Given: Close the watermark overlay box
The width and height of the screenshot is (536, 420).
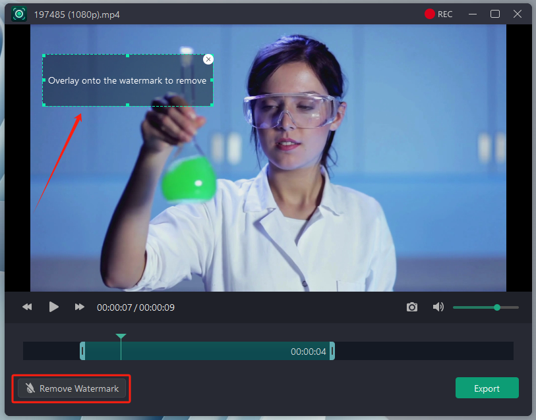Looking at the screenshot, I should (x=208, y=59).
